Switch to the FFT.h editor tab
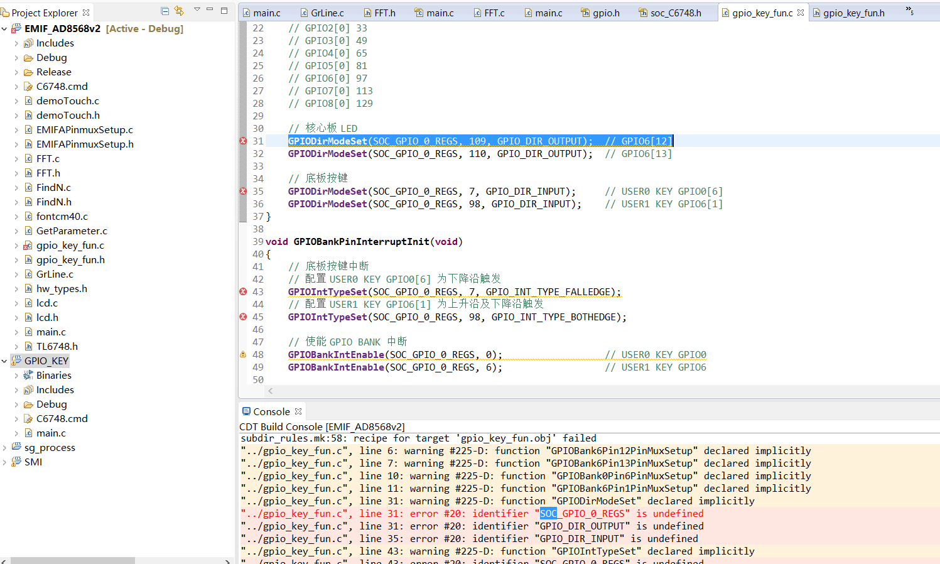Viewport: 940px width, 564px height. click(x=384, y=13)
